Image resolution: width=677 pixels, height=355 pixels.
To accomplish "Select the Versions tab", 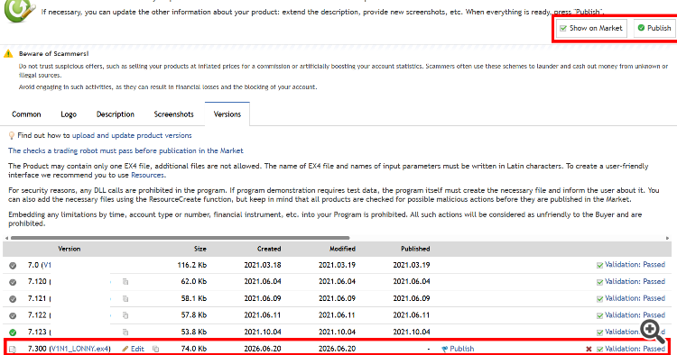I will pos(227,114).
